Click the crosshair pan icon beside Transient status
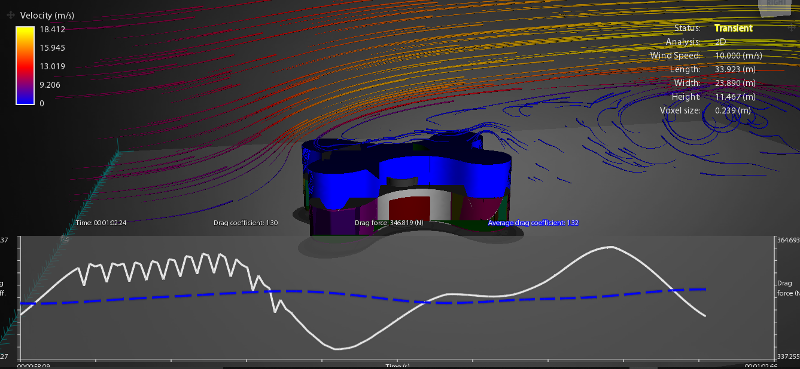800x369 pixels. coord(791,28)
